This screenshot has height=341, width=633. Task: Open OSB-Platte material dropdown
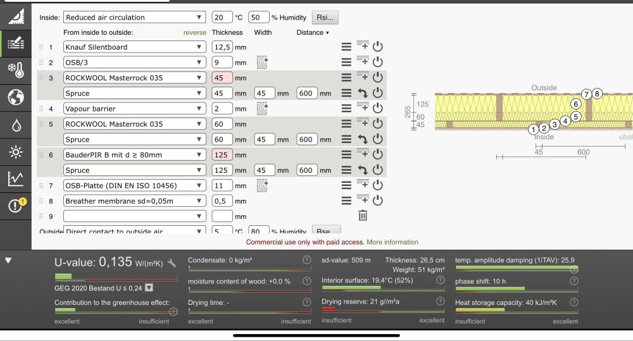coord(134,185)
